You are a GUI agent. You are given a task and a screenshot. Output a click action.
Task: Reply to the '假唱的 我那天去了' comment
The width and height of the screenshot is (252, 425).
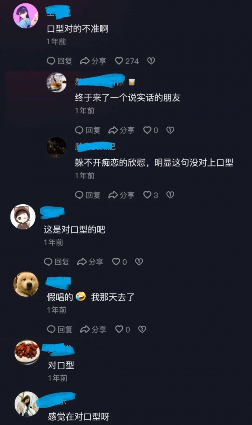60,329
